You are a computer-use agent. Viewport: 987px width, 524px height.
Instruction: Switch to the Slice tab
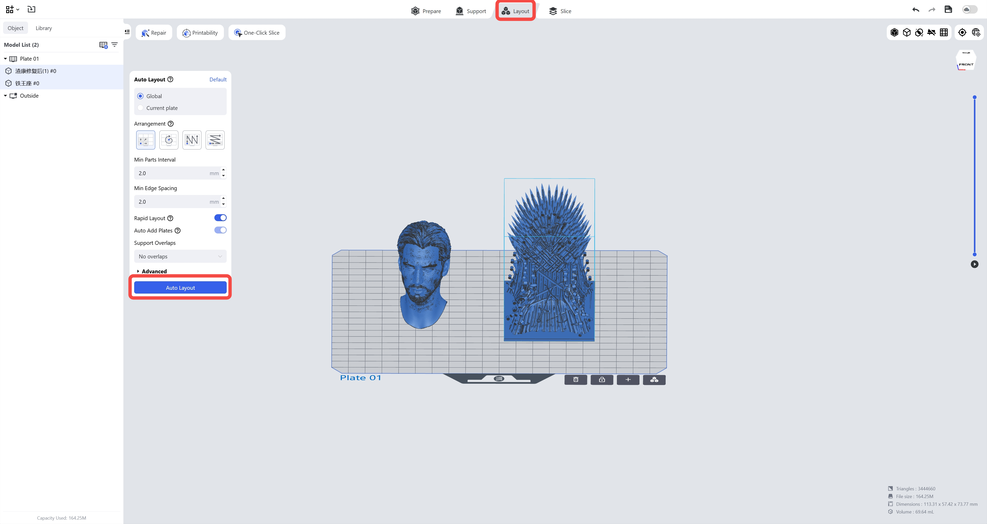point(560,11)
